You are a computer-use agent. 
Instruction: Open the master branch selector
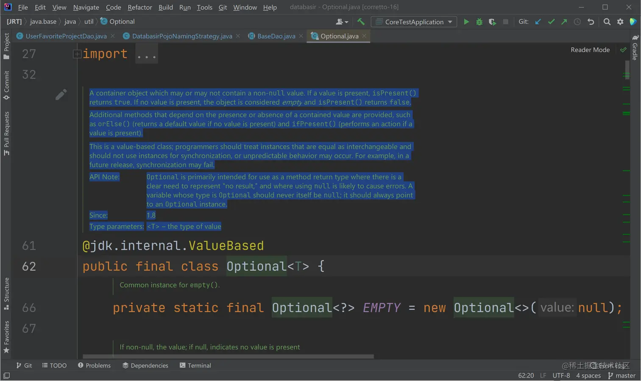coord(621,375)
